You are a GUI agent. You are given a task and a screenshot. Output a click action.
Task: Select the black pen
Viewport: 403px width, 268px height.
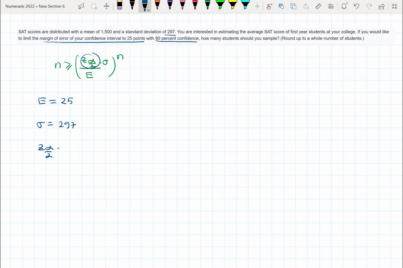132,6
